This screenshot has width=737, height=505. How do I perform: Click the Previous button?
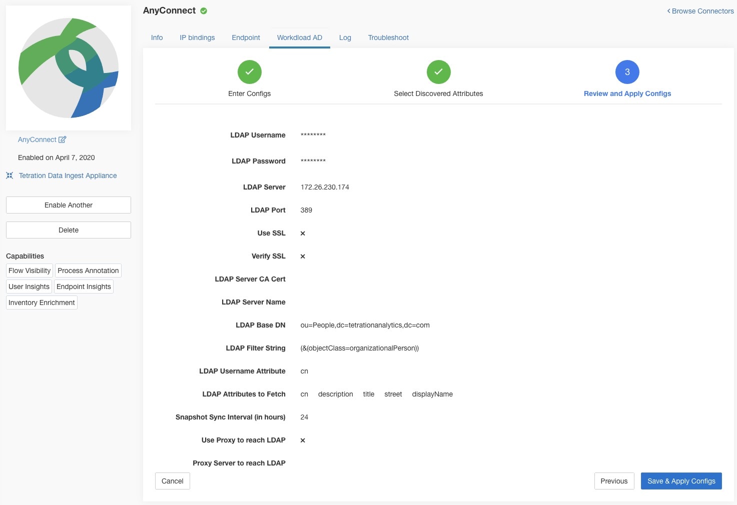pos(614,481)
